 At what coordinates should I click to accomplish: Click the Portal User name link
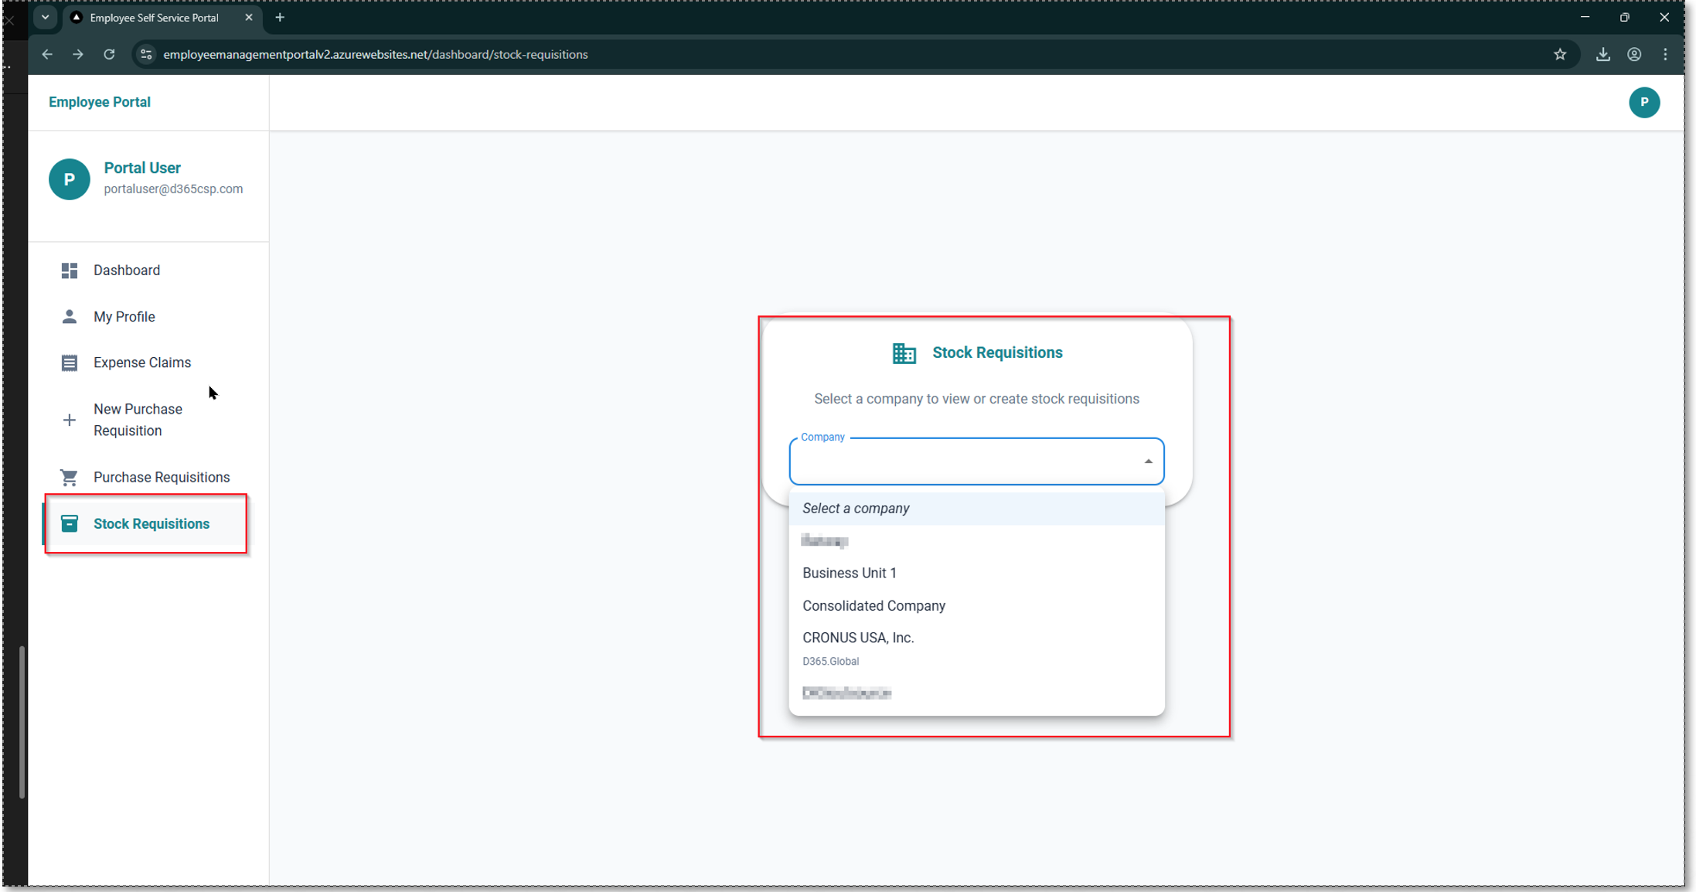point(142,168)
